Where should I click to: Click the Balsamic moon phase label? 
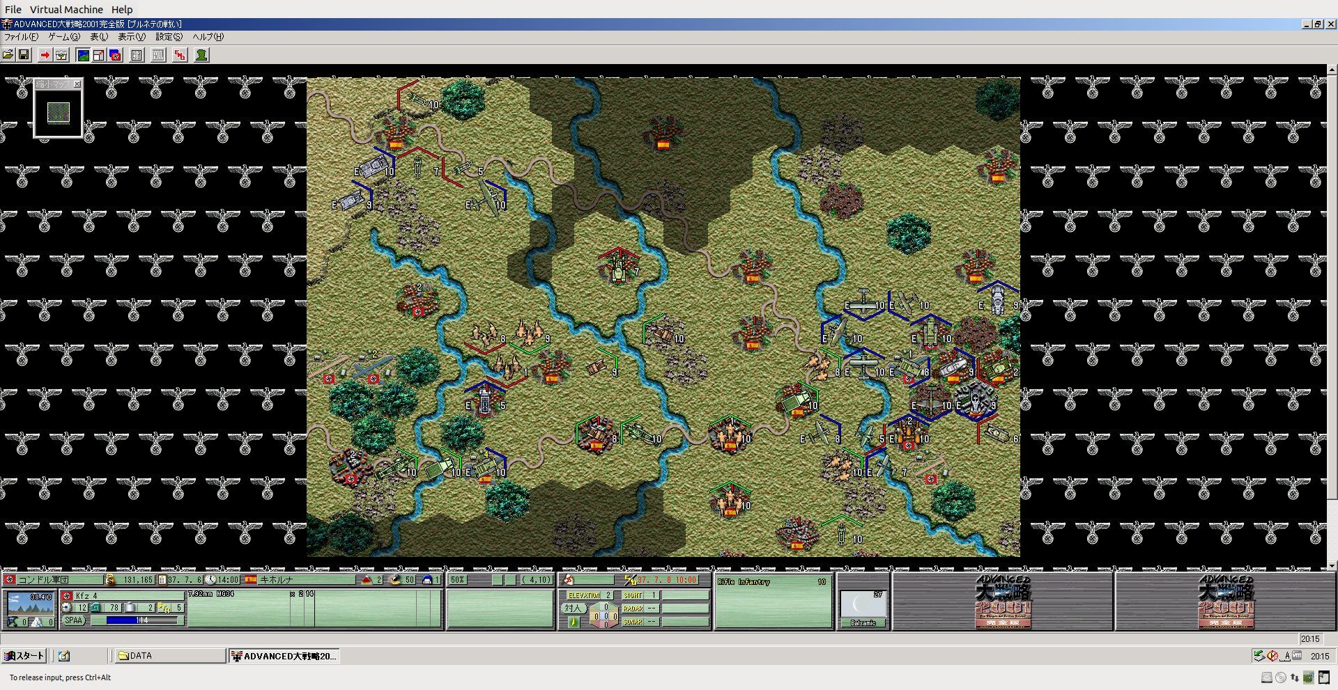(863, 623)
